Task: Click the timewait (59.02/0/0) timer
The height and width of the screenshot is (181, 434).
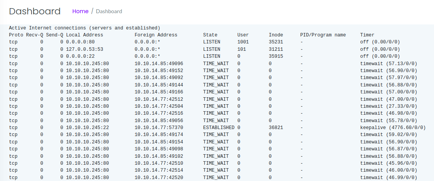Action: pyautogui.click(x=389, y=134)
